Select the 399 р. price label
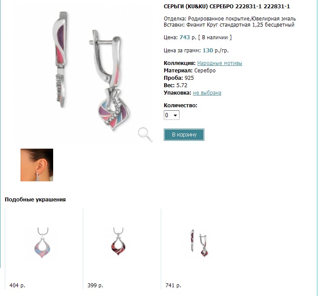 (x=95, y=285)
